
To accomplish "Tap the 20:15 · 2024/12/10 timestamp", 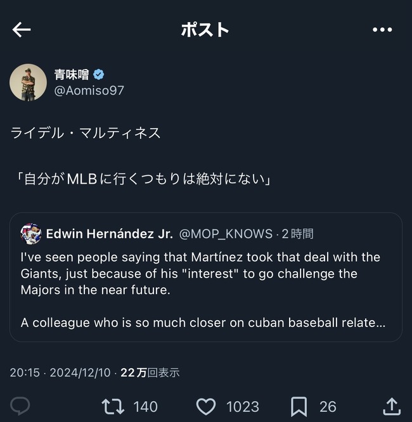I will point(60,373).
